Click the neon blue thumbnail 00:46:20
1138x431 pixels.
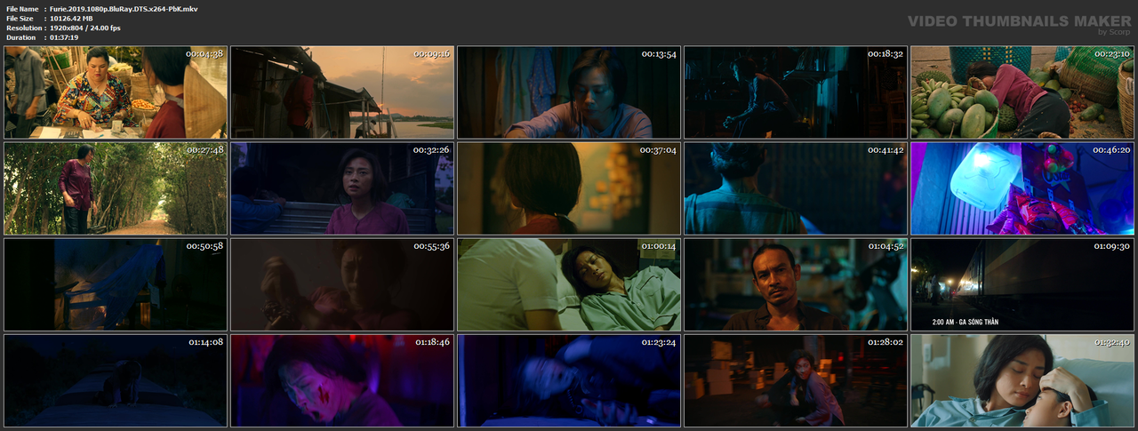[x=1022, y=188]
